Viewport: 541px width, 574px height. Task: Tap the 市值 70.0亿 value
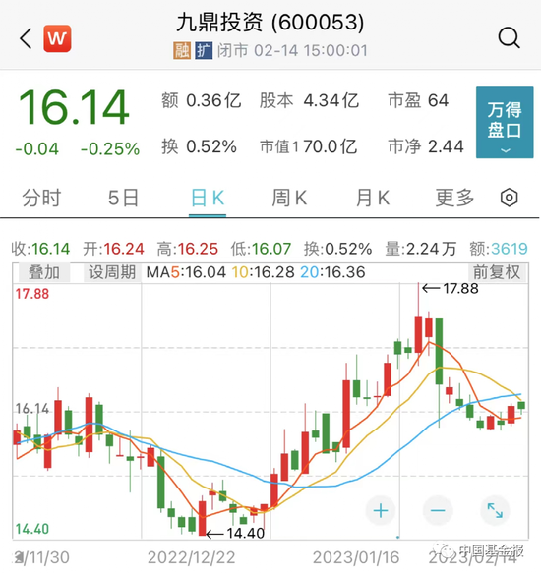[x=308, y=146]
